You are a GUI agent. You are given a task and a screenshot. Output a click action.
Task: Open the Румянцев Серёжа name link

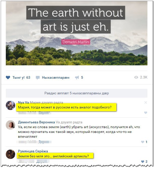pyautogui.click(x=33, y=151)
